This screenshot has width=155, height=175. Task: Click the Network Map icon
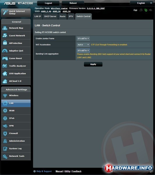click(5, 28)
